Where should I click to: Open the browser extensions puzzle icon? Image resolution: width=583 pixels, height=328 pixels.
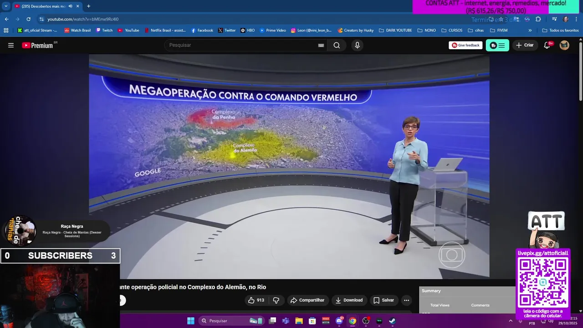click(538, 19)
